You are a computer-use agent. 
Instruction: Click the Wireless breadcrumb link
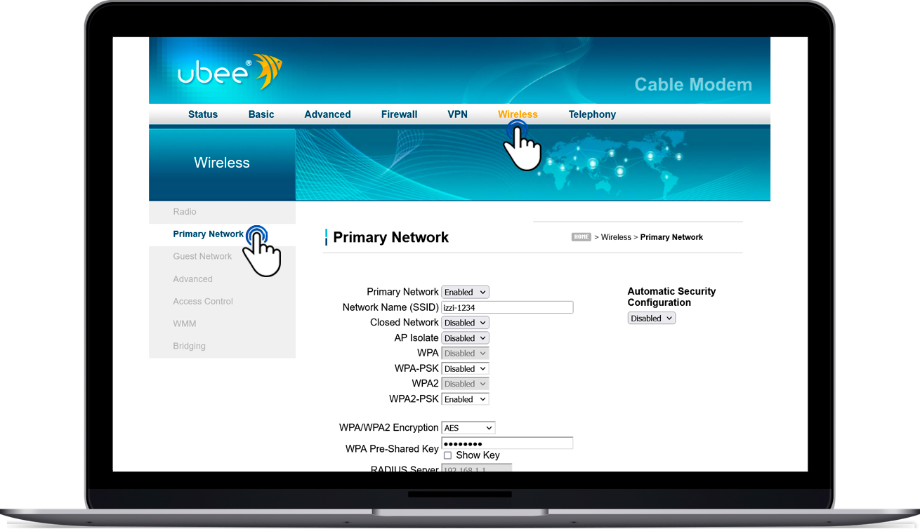click(x=616, y=237)
